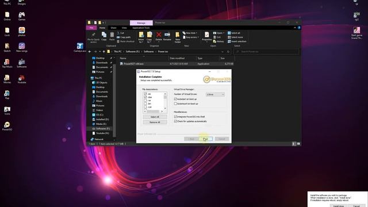Toggle the .rar file association checkbox
Screen dimensions: 368x207
pos(145,101)
